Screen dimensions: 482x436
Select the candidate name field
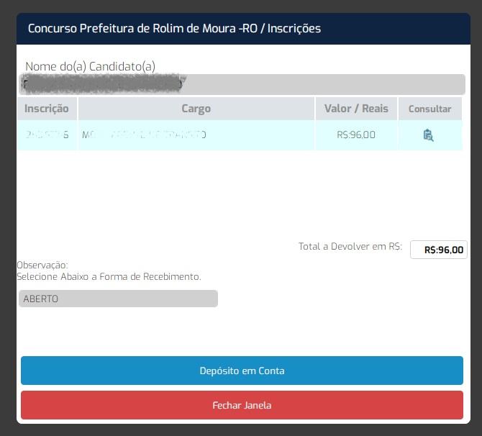click(x=242, y=84)
